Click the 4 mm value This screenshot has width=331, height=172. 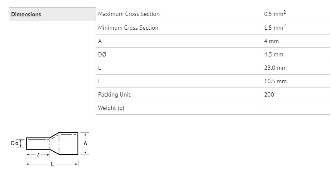click(271, 41)
